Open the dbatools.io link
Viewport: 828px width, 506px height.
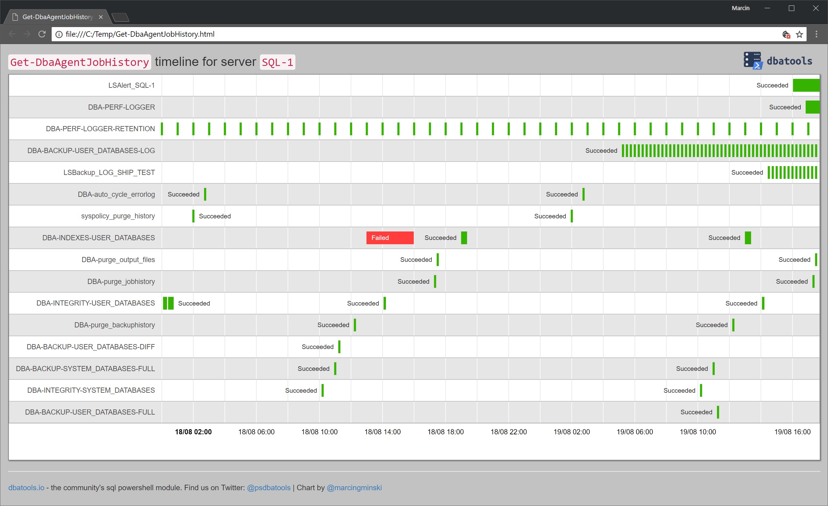click(x=26, y=487)
